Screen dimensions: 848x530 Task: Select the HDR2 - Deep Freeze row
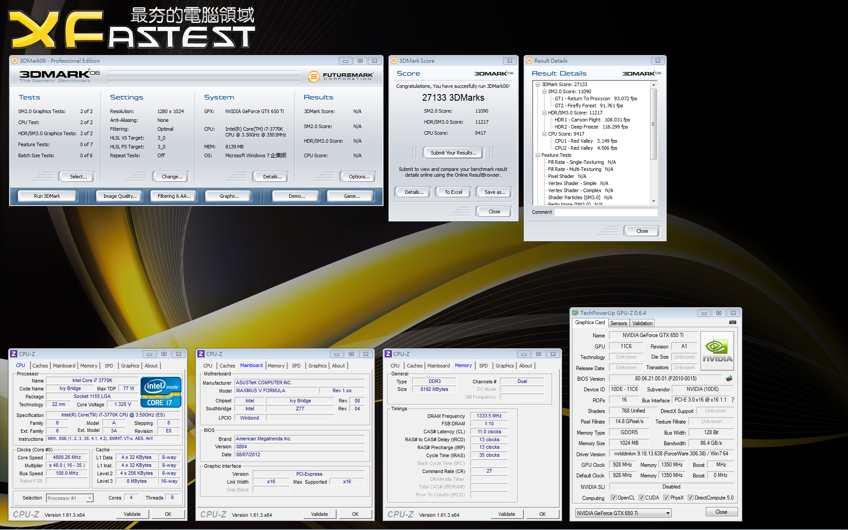tap(591, 127)
